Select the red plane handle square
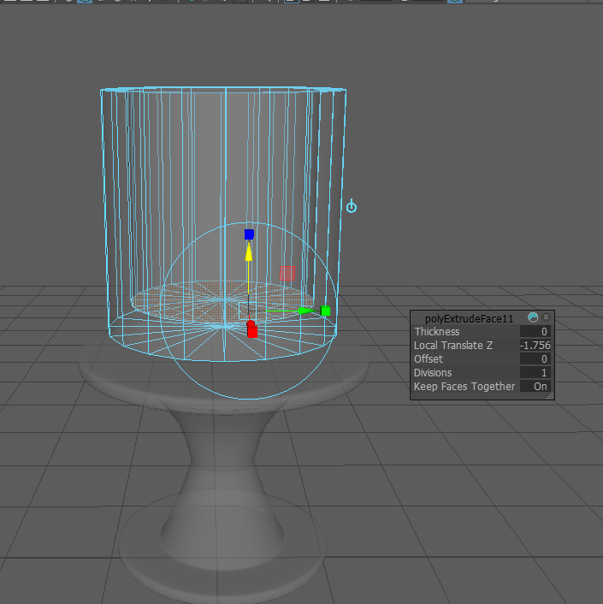The width and height of the screenshot is (603, 604). [x=287, y=272]
